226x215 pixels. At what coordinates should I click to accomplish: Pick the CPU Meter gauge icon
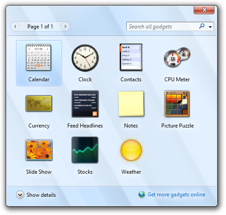click(x=177, y=57)
